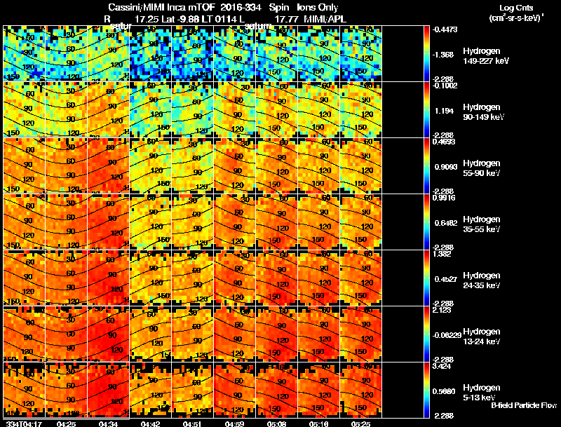This screenshot has width=561, height=427.
Task: Click the -1.368 colorbar midpoint value
Action: [x=444, y=55]
